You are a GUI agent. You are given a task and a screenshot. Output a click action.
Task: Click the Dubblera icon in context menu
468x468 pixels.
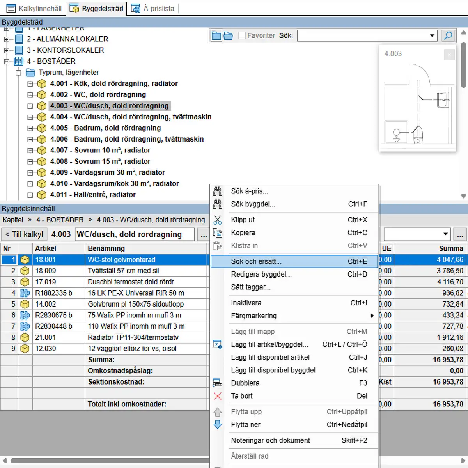click(x=218, y=383)
